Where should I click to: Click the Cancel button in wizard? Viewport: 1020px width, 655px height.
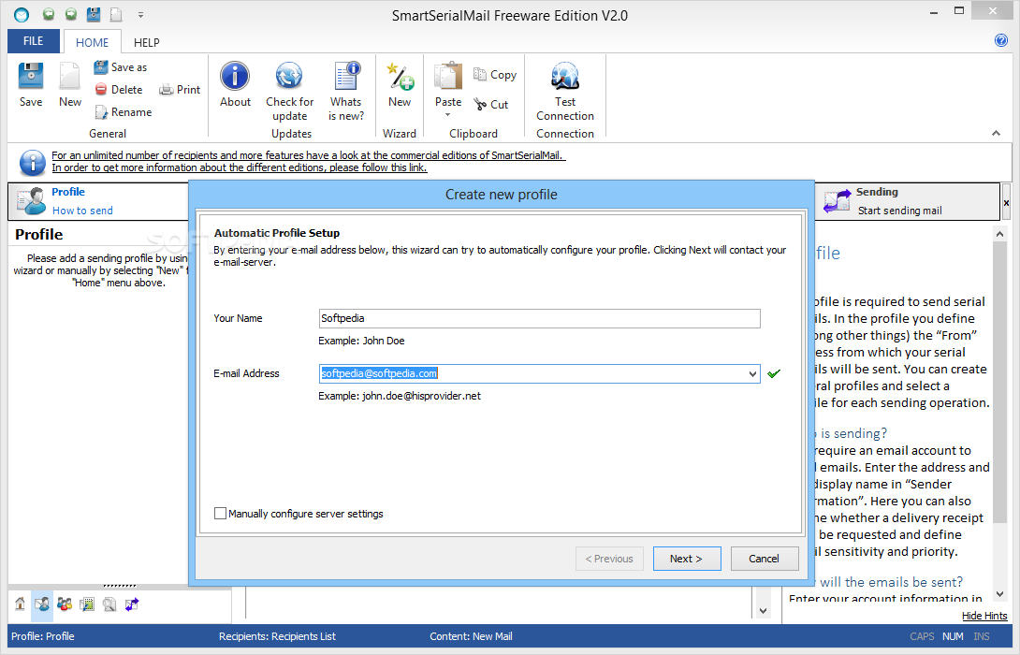pos(765,559)
